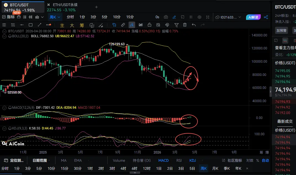Open the 日期范围 date range dropdown
The image size is (296, 175).
click(x=41, y=160)
